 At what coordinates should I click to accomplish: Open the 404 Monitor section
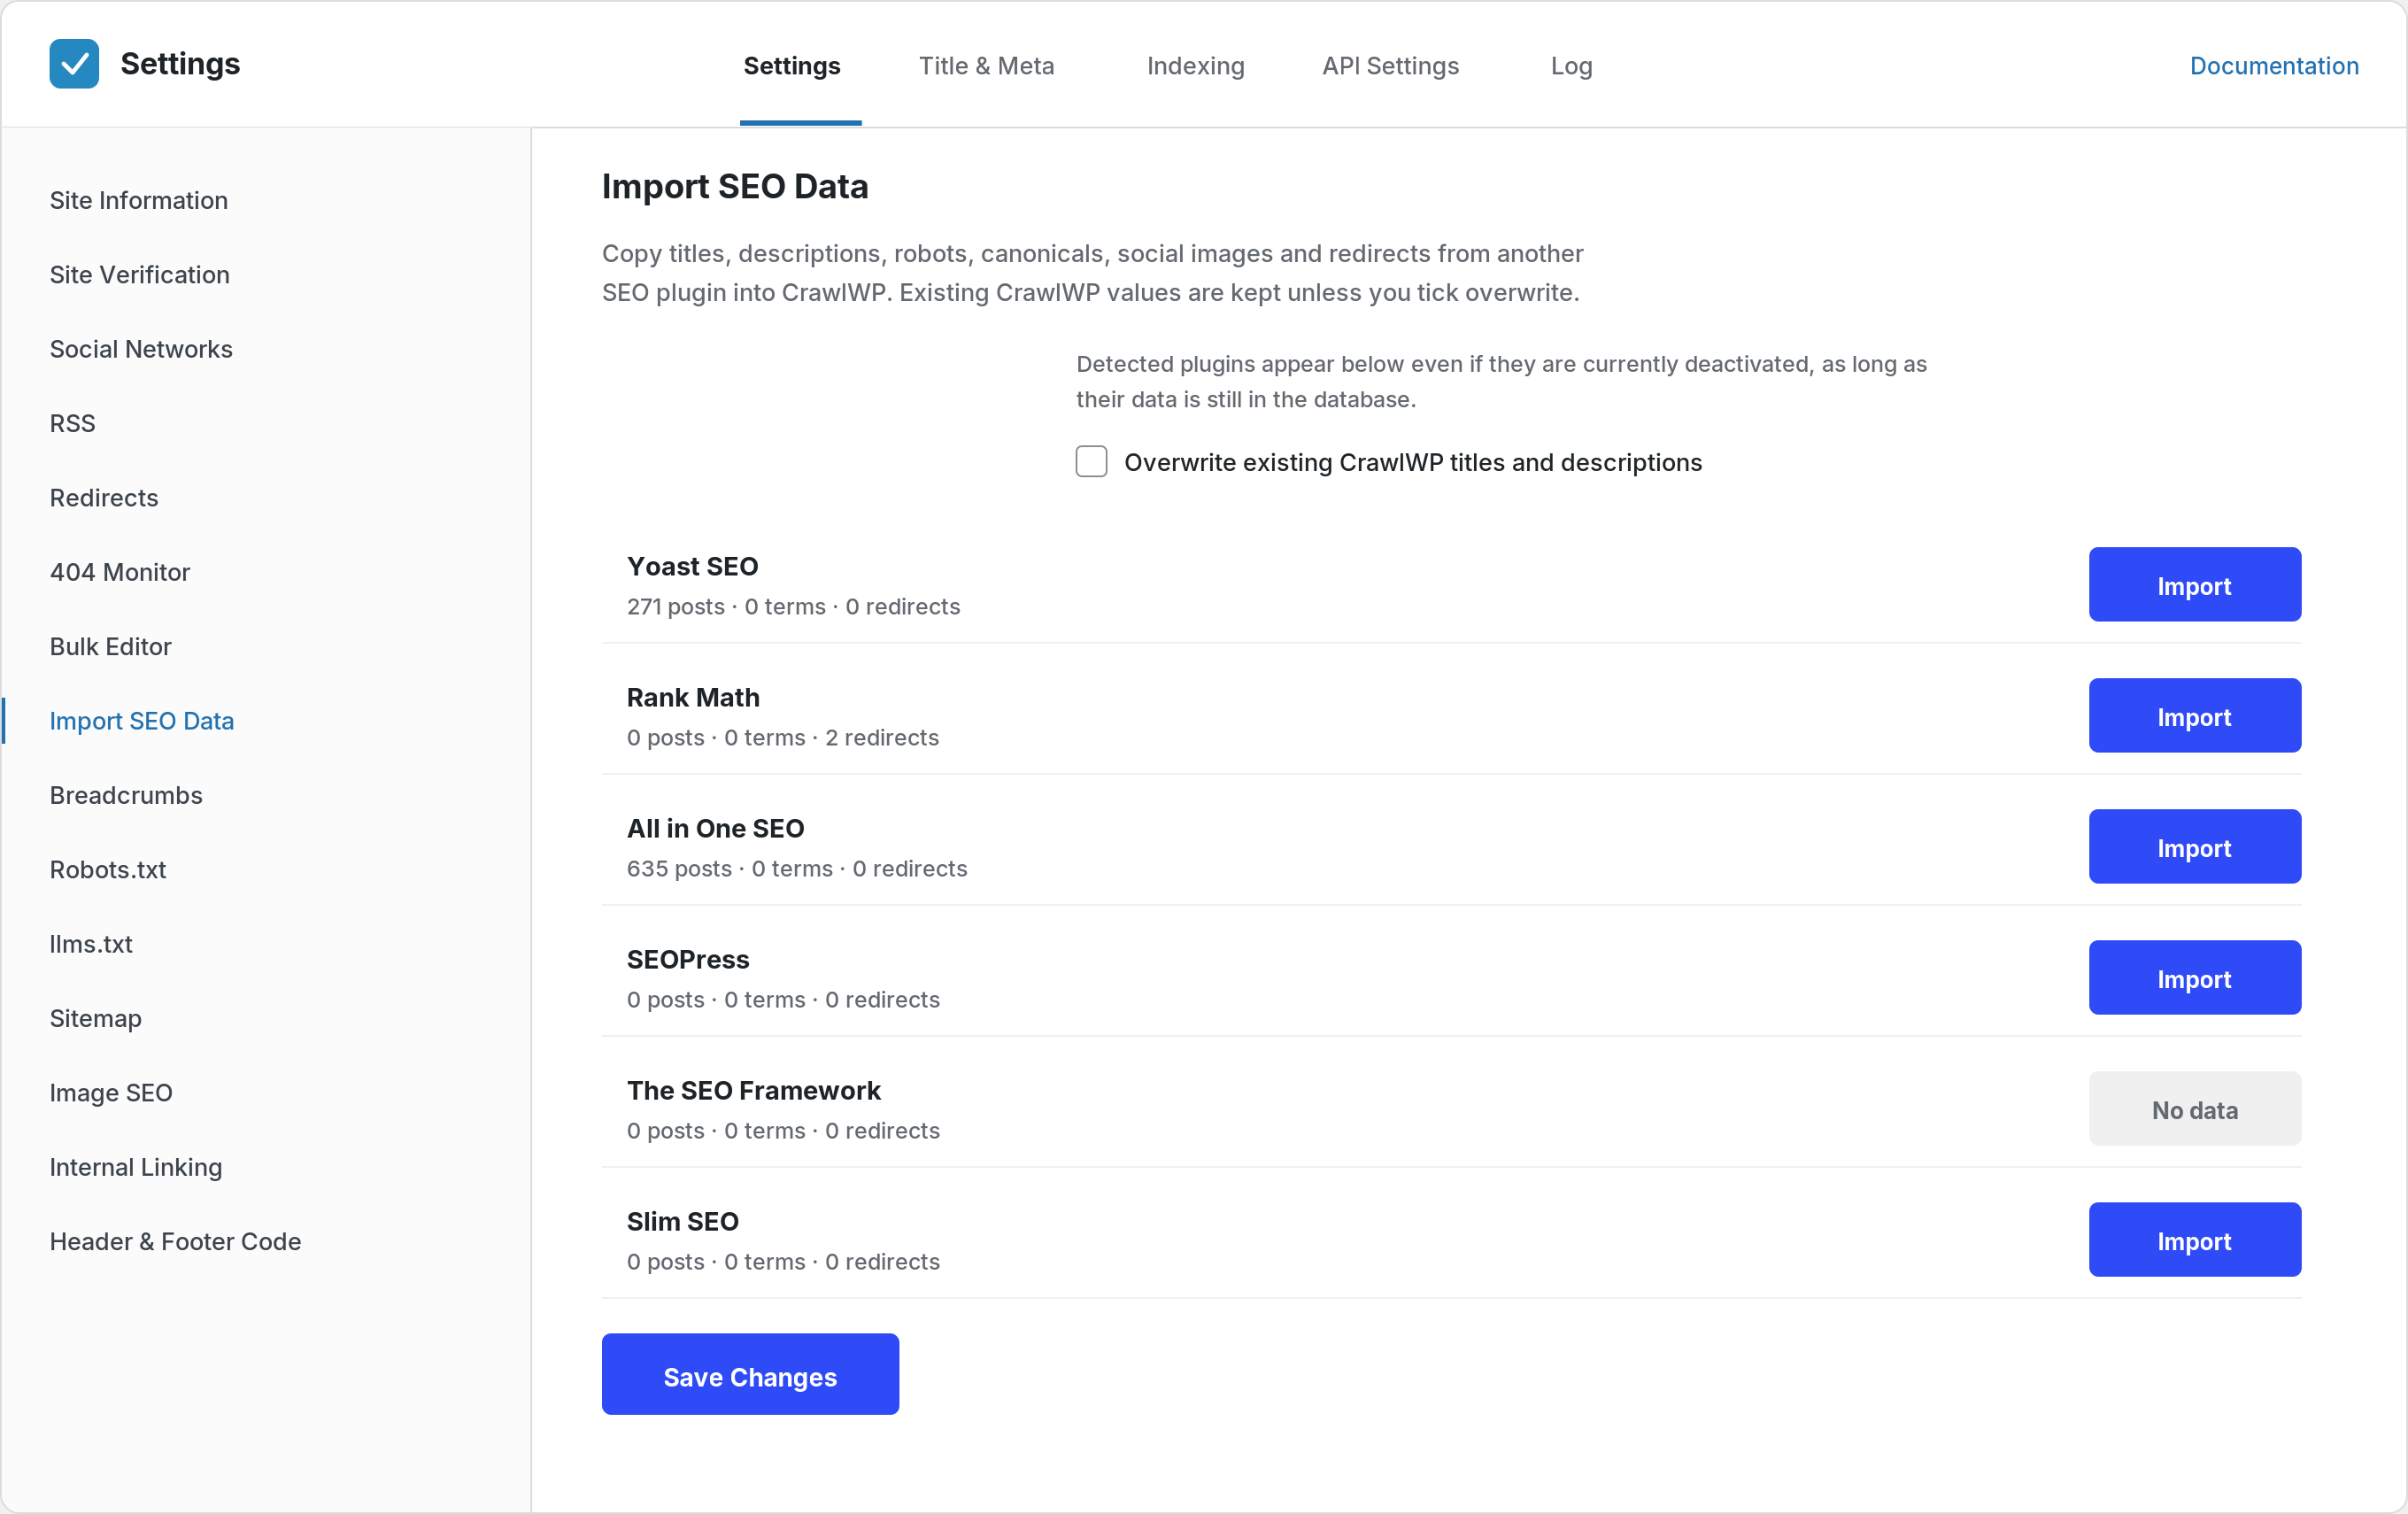coord(120,572)
